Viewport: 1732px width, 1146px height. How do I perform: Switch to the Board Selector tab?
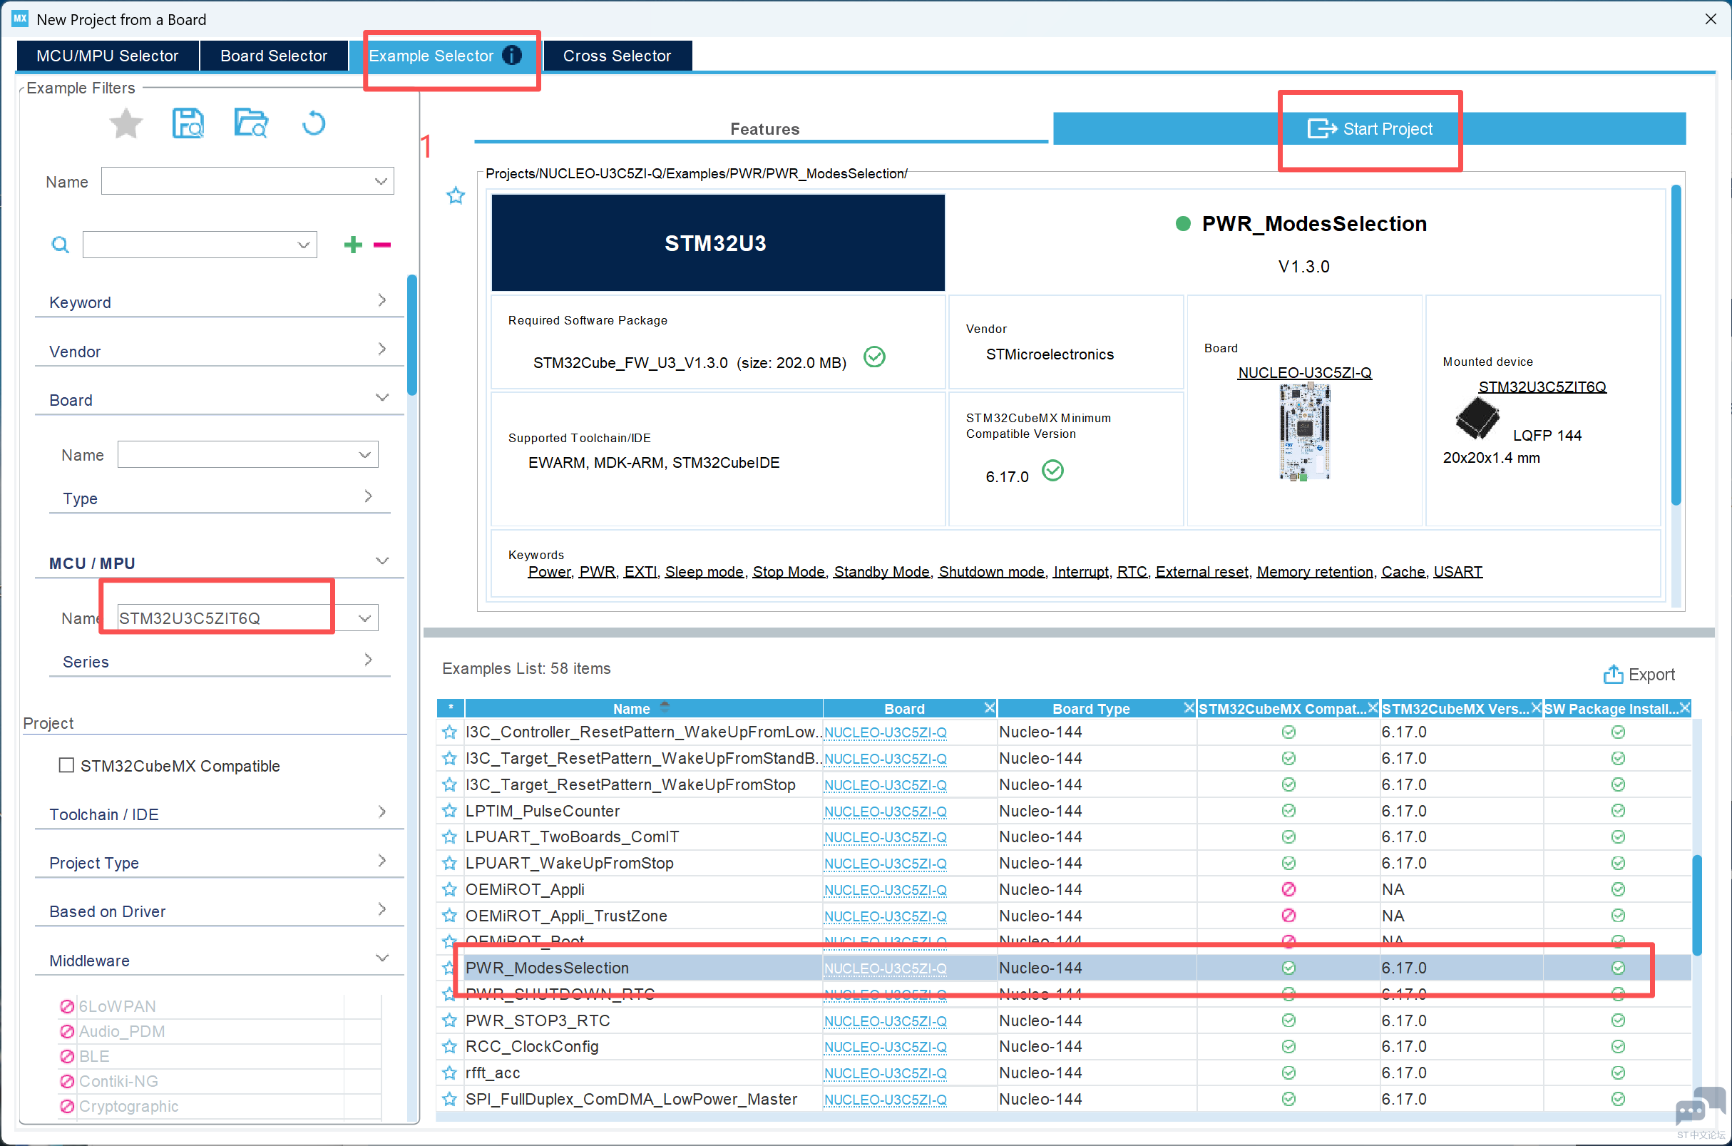click(x=274, y=56)
